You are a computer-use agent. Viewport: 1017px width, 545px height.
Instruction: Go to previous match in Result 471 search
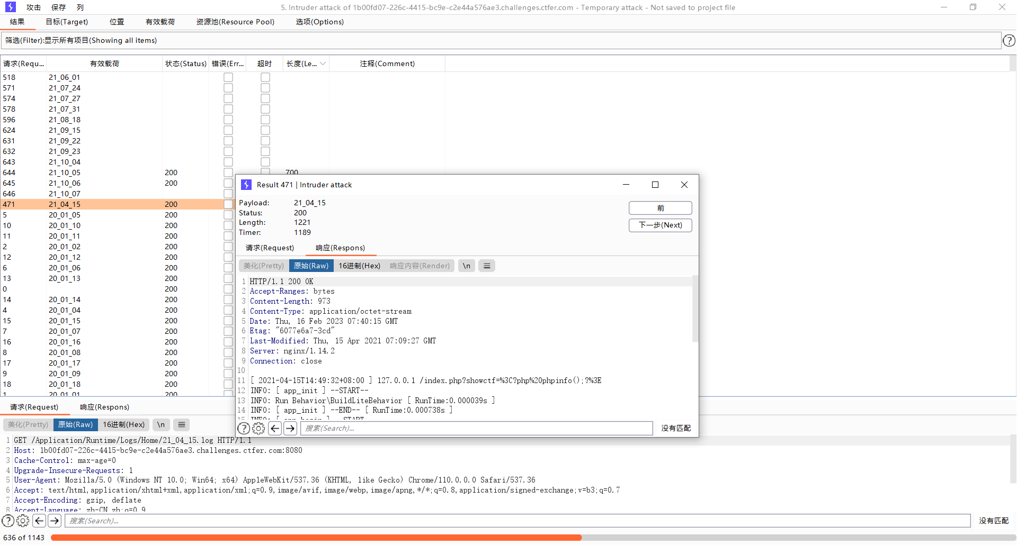pos(275,428)
